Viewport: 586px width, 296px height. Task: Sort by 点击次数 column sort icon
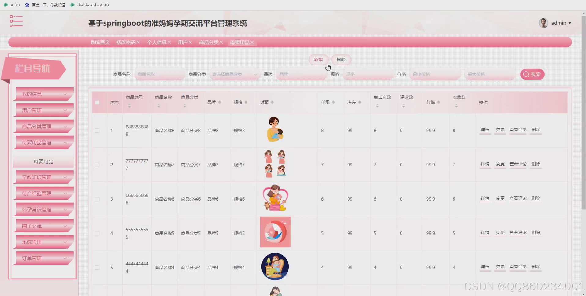pyautogui.click(x=377, y=106)
